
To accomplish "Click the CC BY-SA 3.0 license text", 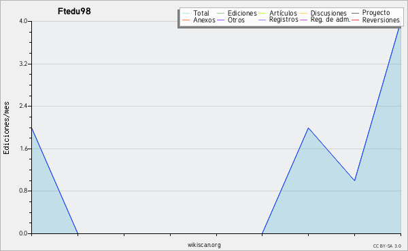I will (x=387, y=246).
